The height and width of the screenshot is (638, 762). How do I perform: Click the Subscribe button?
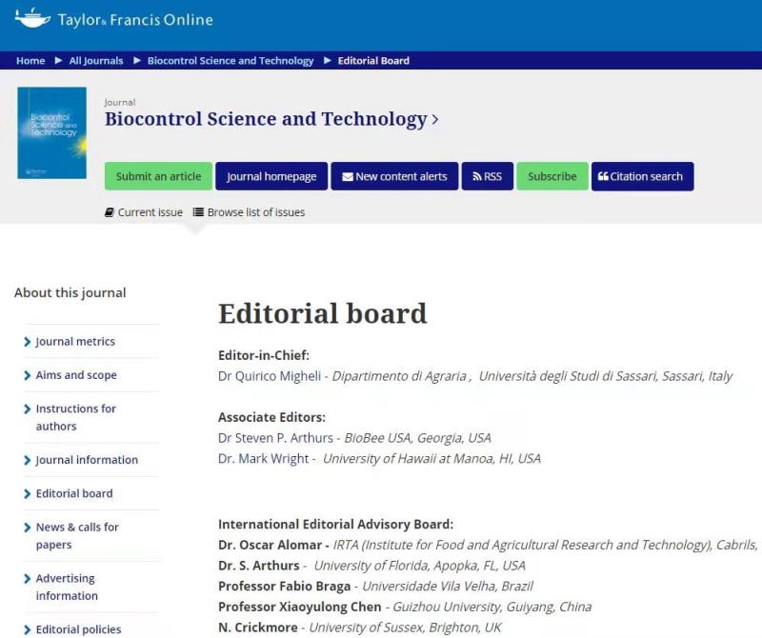(x=552, y=176)
